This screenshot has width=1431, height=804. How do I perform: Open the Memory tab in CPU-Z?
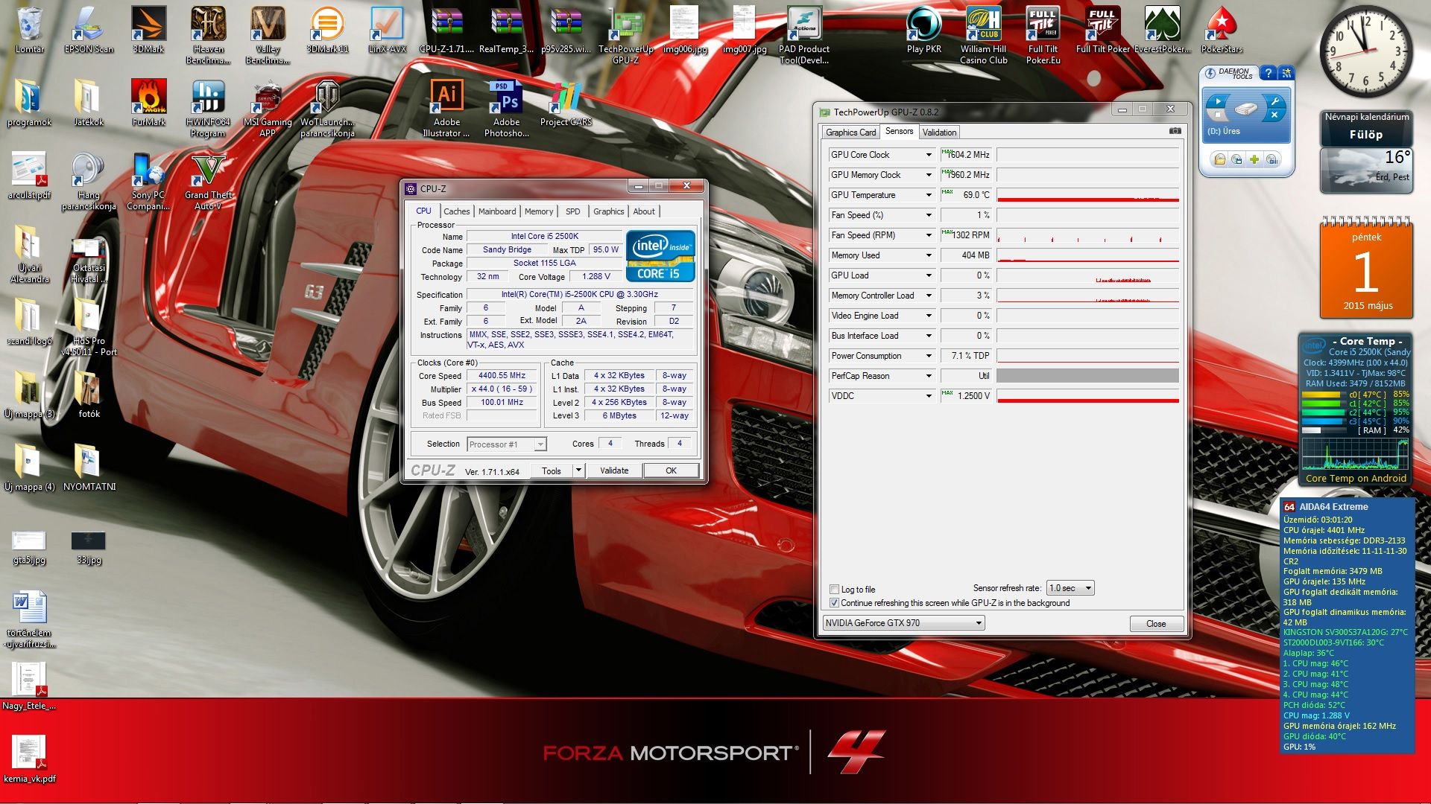tap(538, 211)
